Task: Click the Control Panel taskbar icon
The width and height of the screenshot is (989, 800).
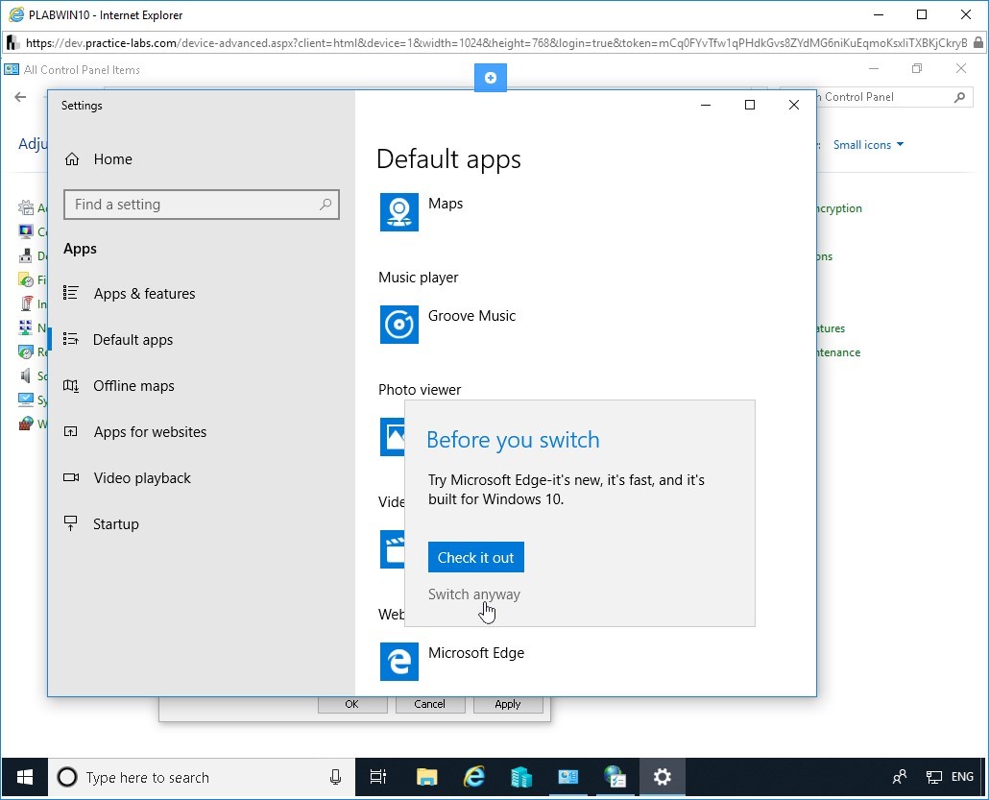Action: (x=567, y=777)
